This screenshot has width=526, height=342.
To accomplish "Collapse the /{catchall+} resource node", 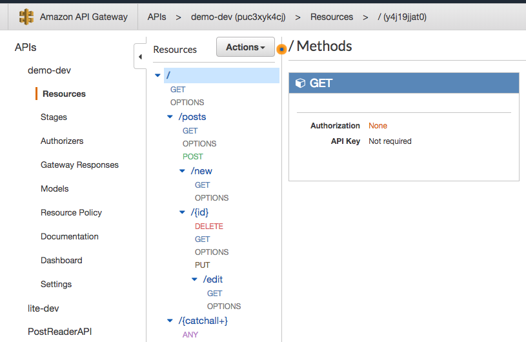I will (x=170, y=321).
